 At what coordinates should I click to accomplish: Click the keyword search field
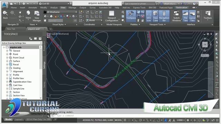click(x=139, y=4)
